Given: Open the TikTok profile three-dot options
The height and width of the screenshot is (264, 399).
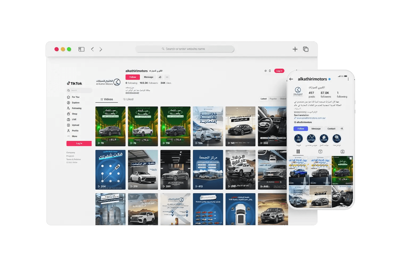Looking at the screenshot, I should (x=167, y=77).
